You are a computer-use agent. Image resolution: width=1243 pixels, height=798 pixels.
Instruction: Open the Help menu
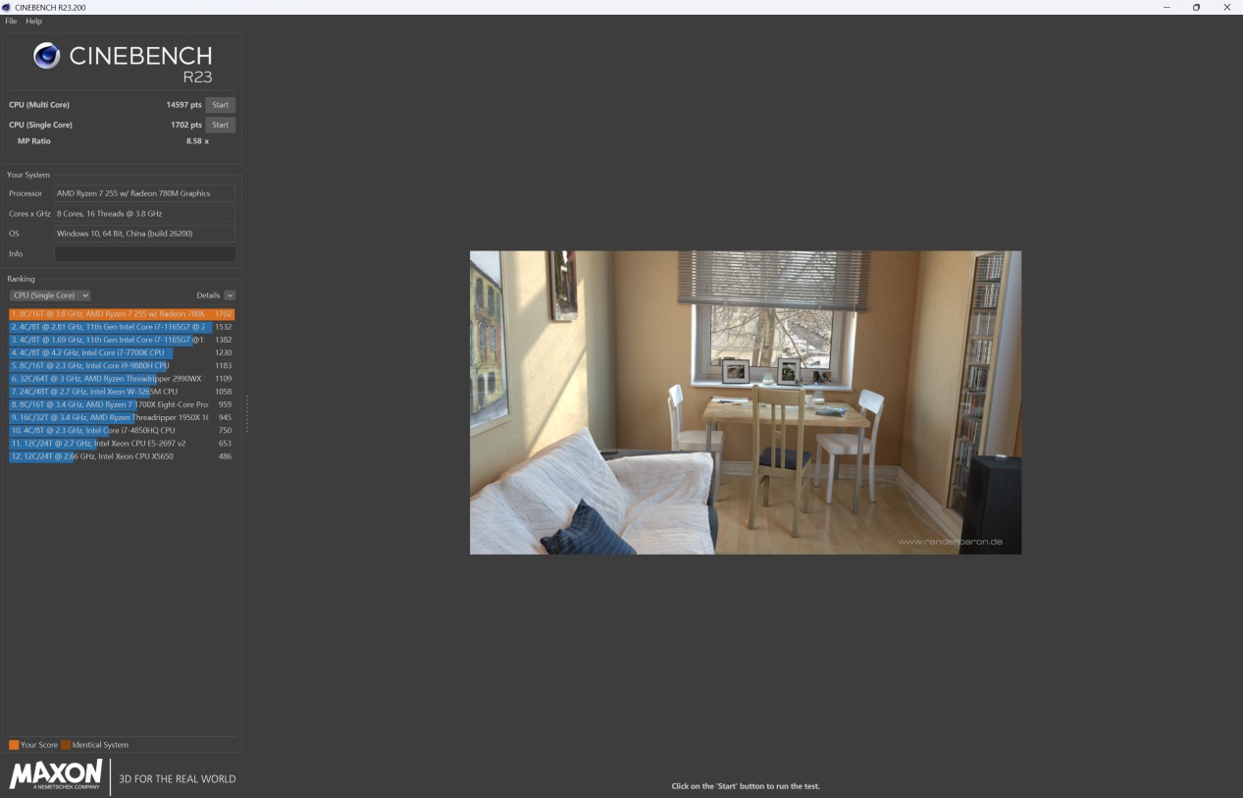[x=34, y=21]
